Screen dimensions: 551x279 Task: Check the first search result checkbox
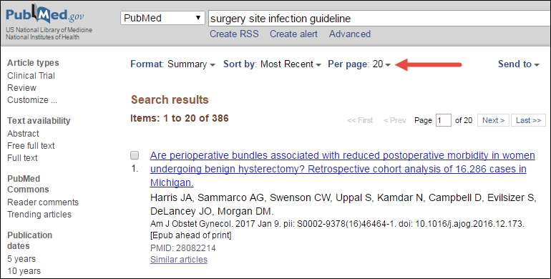[135, 155]
